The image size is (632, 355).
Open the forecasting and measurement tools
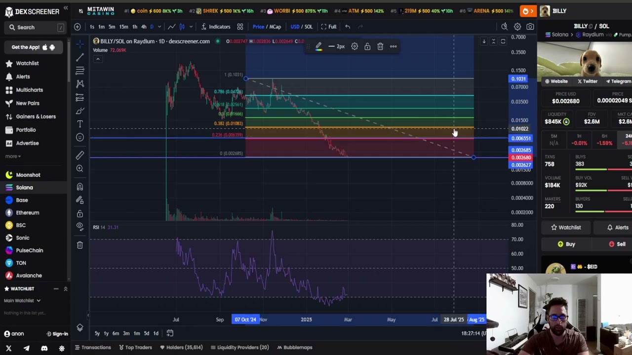(80, 98)
